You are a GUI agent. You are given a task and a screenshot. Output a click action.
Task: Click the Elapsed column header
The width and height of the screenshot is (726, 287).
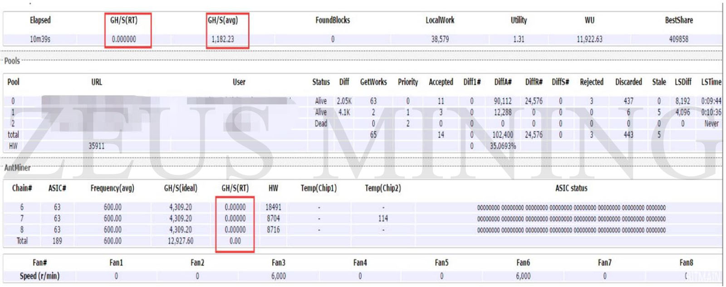(40, 20)
